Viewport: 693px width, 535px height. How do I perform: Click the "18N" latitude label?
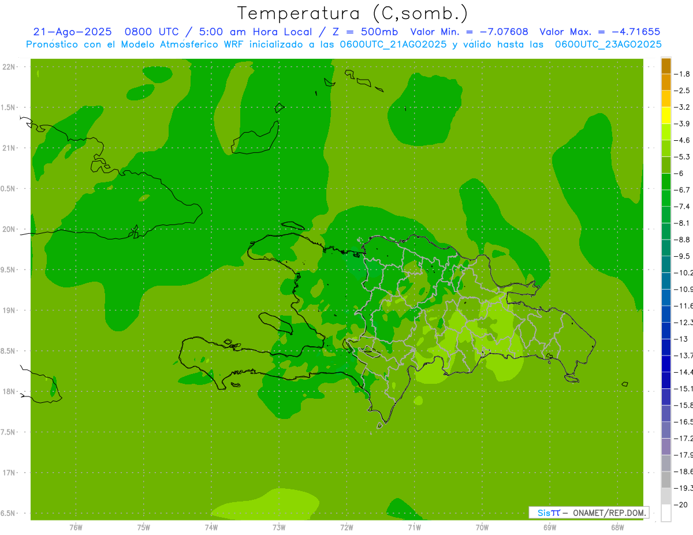click(x=9, y=392)
